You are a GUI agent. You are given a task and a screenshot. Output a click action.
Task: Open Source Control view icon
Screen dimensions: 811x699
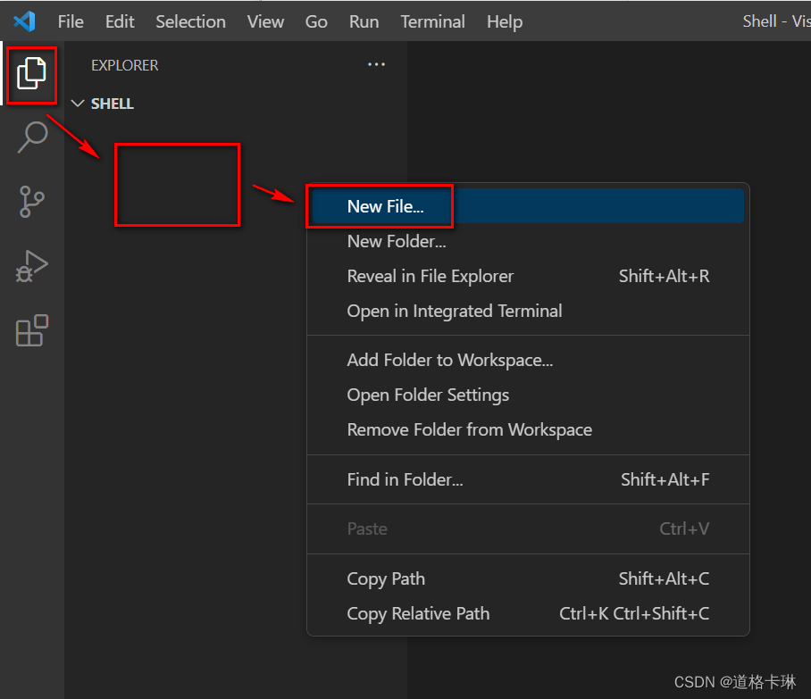coord(31,202)
